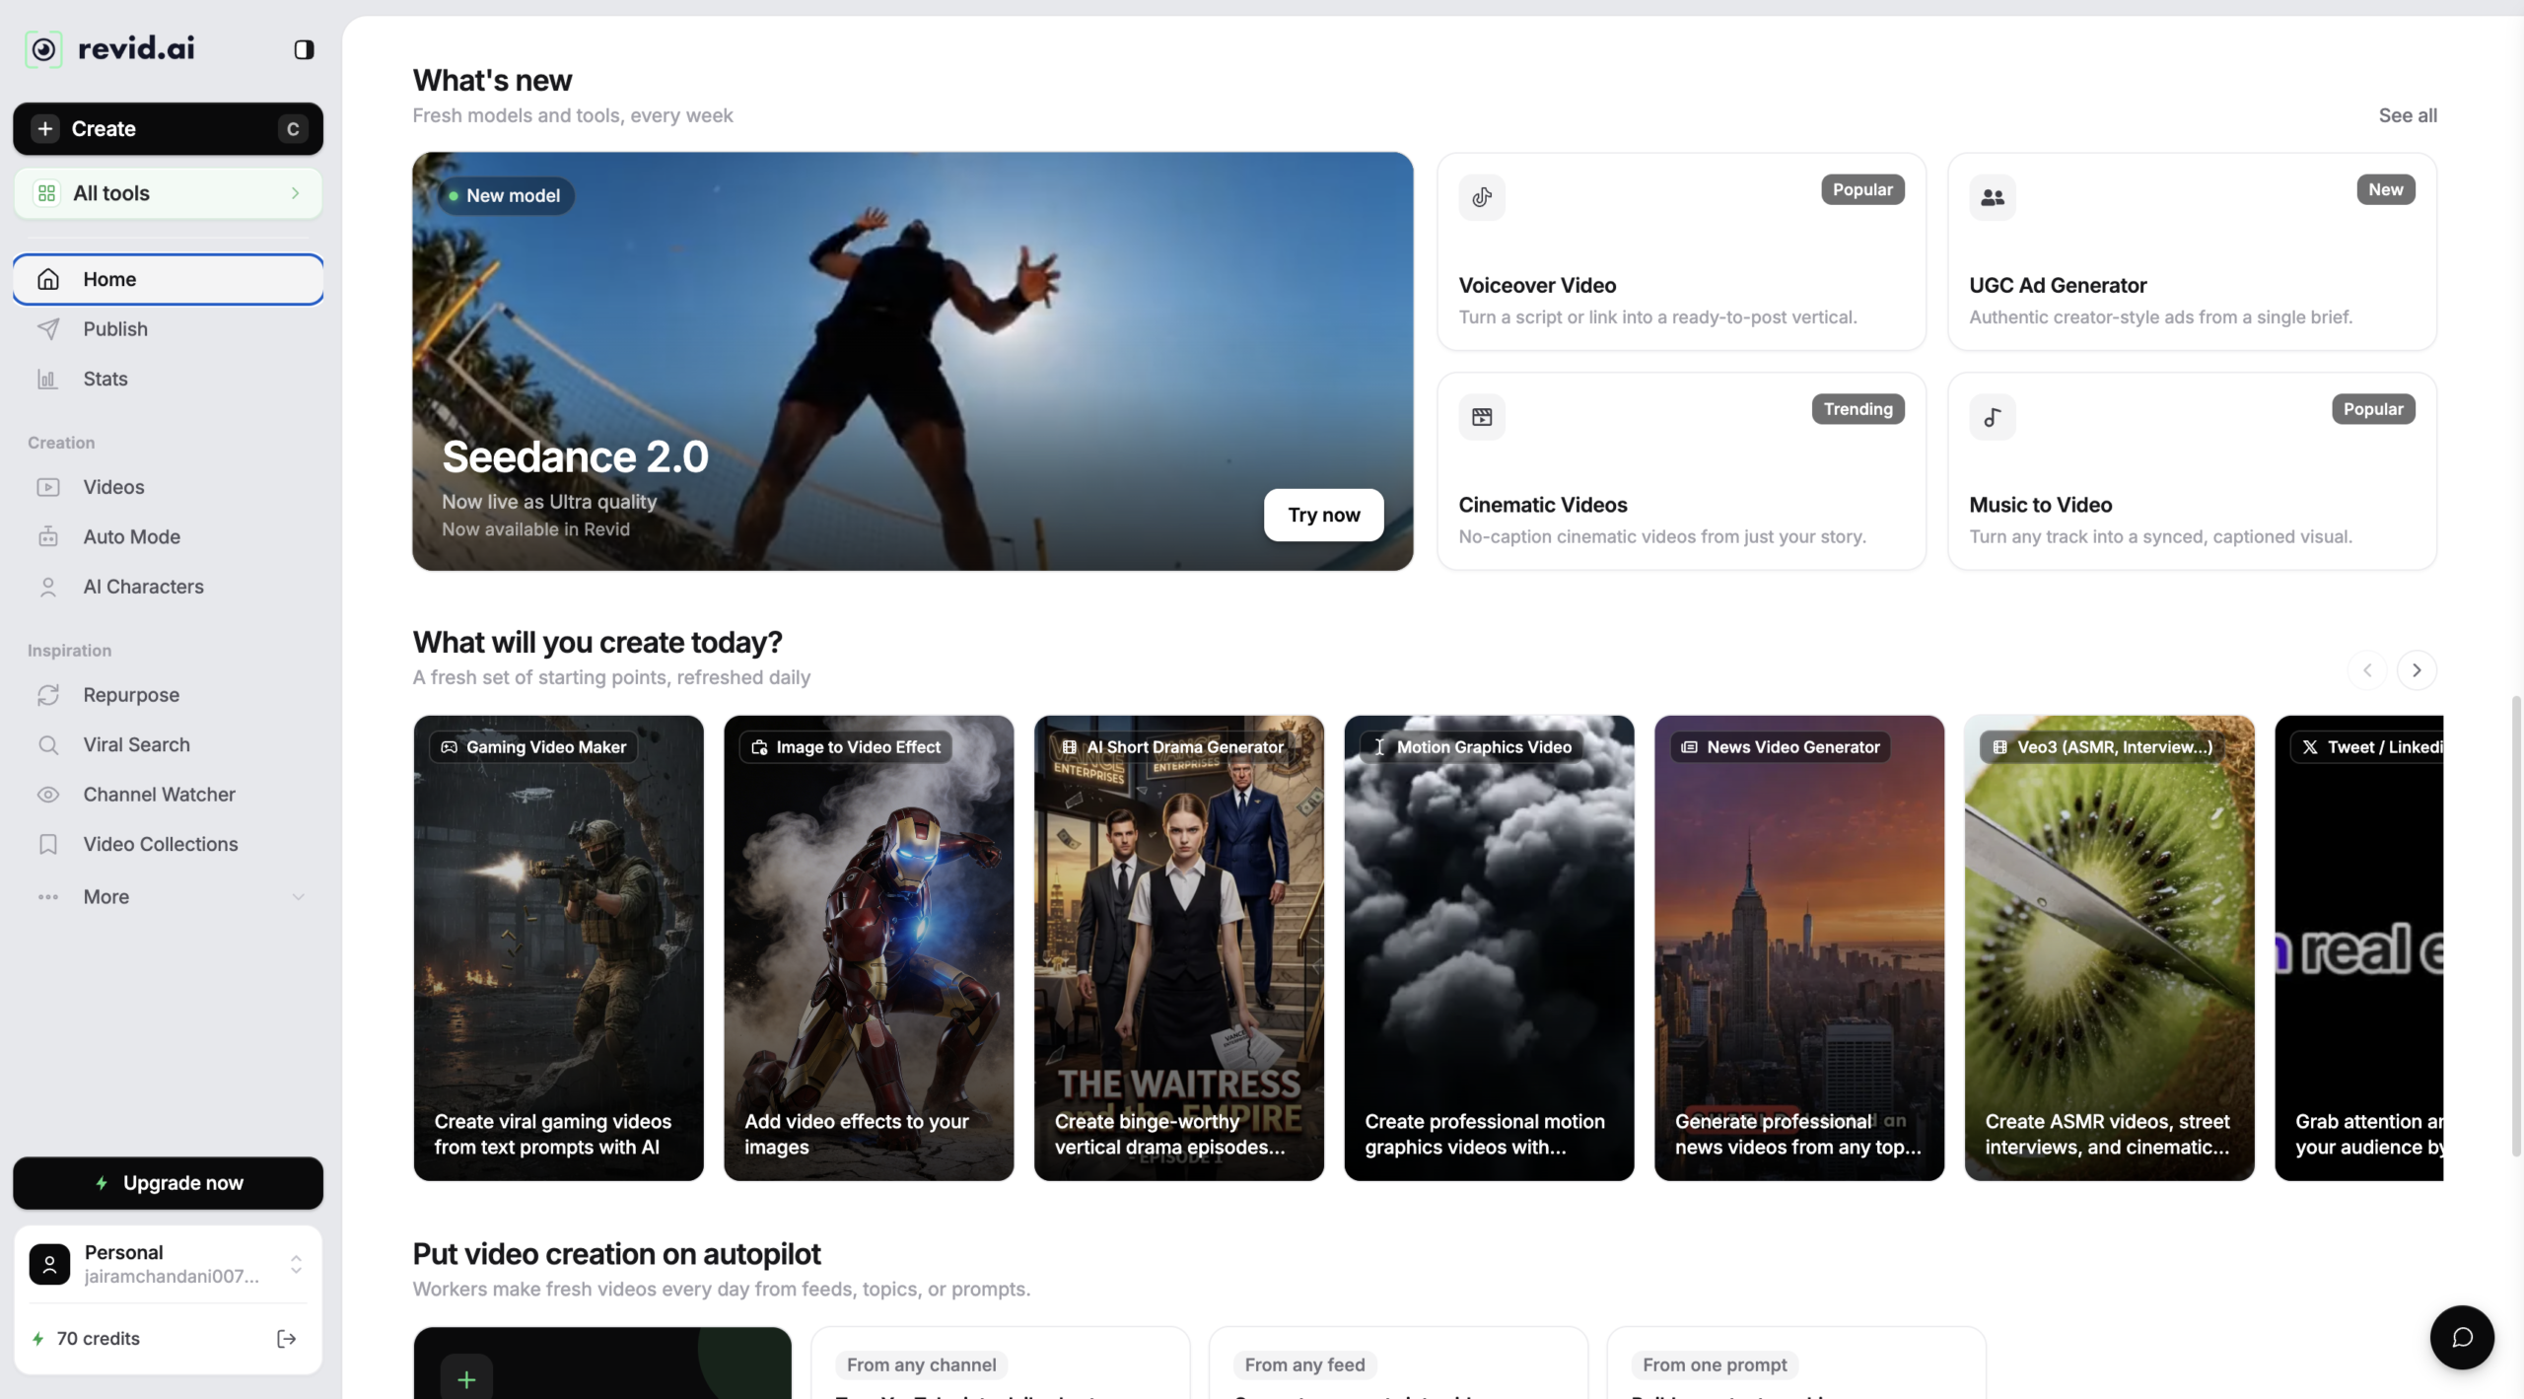Click the Motion Graphics text cursor icon
This screenshot has width=2524, height=1399.
[1379, 747]
